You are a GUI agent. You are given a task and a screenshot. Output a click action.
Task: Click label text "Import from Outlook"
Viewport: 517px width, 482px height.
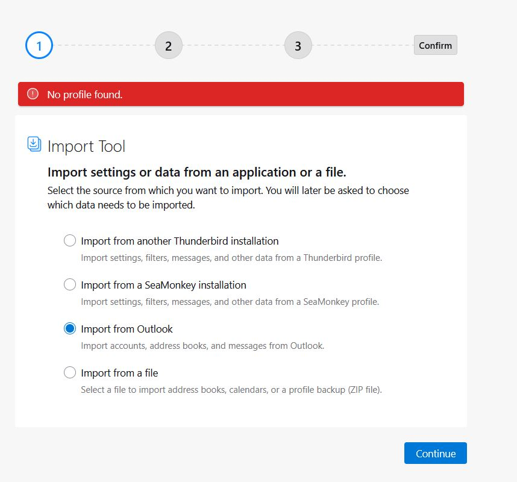tap(127, 329)
